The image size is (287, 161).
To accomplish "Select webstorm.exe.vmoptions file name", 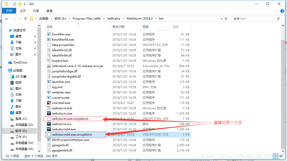I will [x=70, y=119].
